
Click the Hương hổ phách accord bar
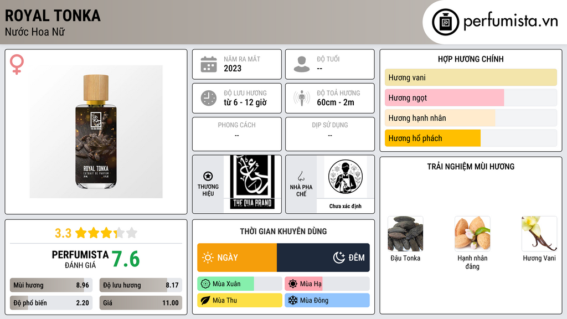[x=471, y=138]
